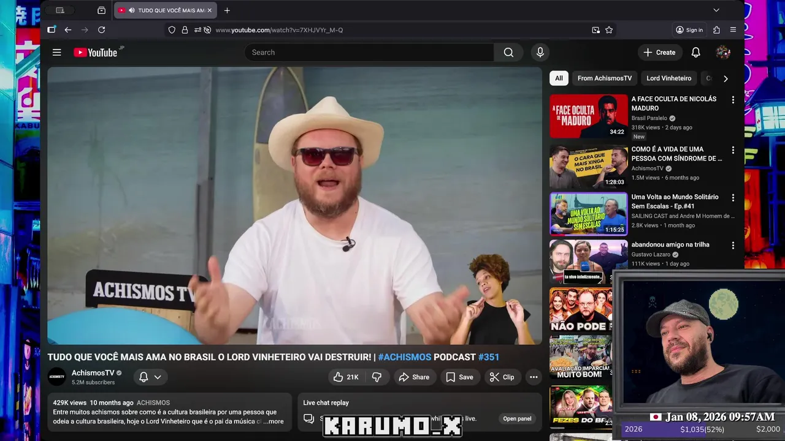Go back with the browser back arrow
Screen dimensions: 785x441
68,30
